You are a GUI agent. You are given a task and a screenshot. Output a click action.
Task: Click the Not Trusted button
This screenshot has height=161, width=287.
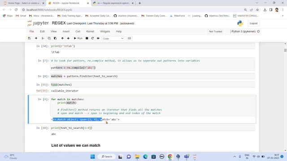[215, 31]
